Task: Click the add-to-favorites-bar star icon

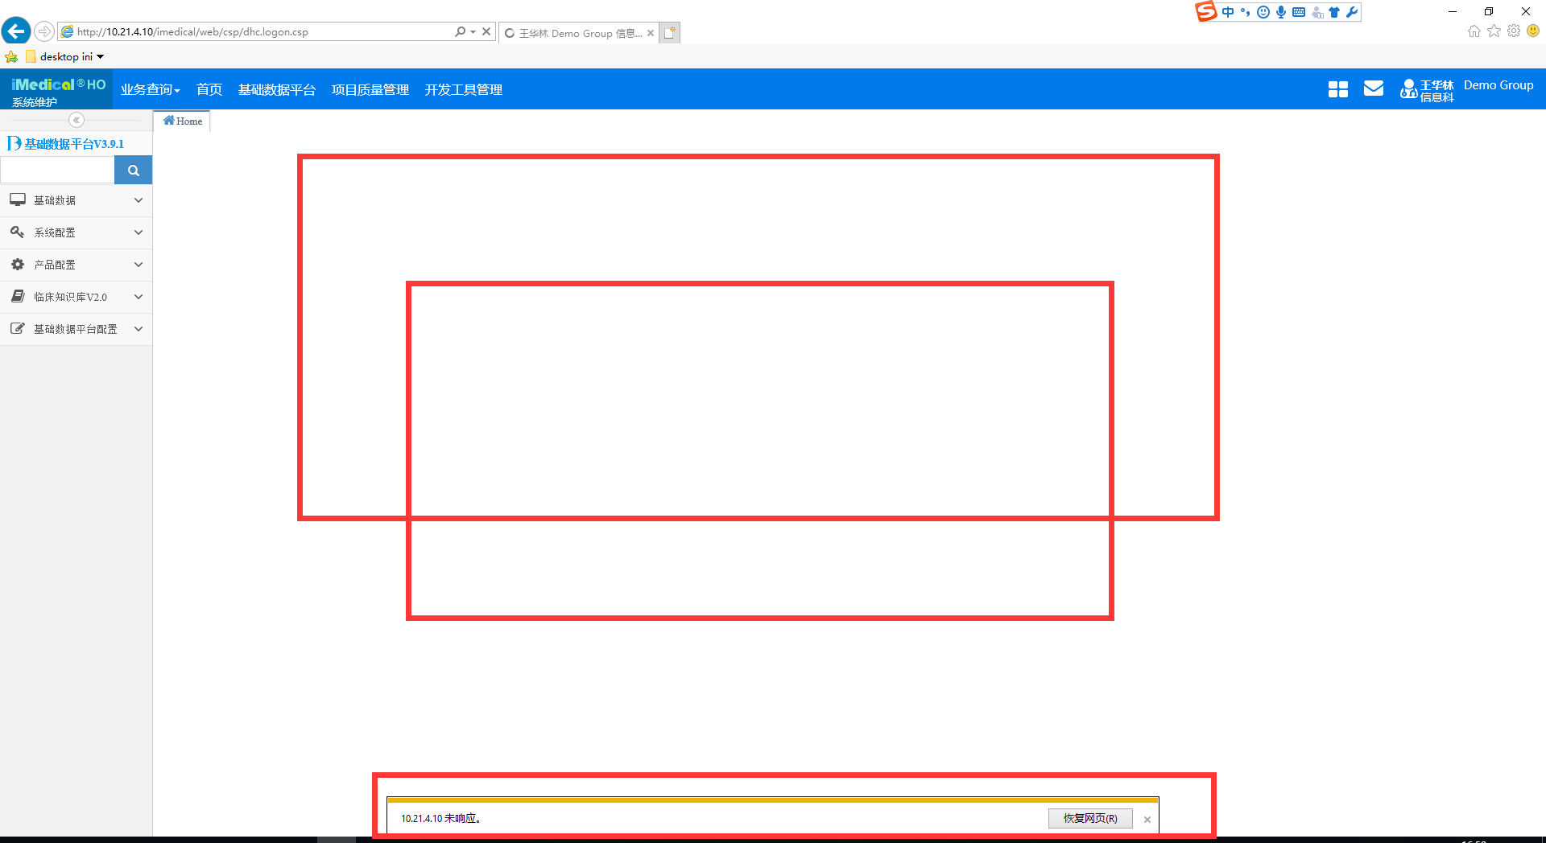Action: tap(11, 56)
